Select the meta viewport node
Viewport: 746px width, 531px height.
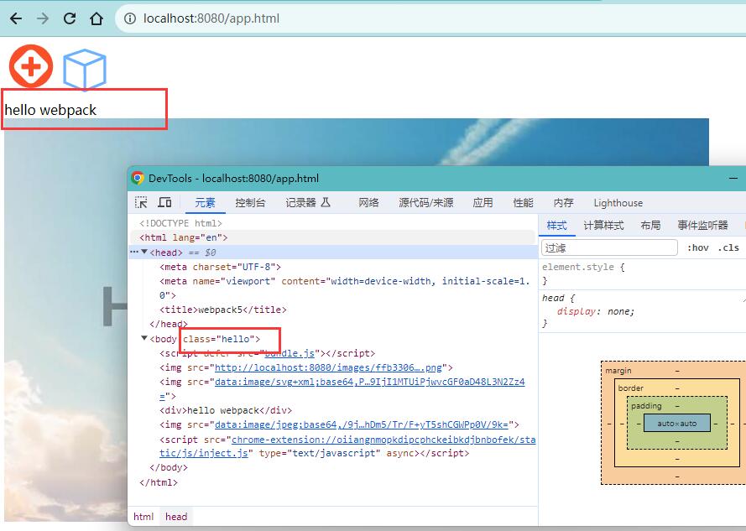click(344, 288)
